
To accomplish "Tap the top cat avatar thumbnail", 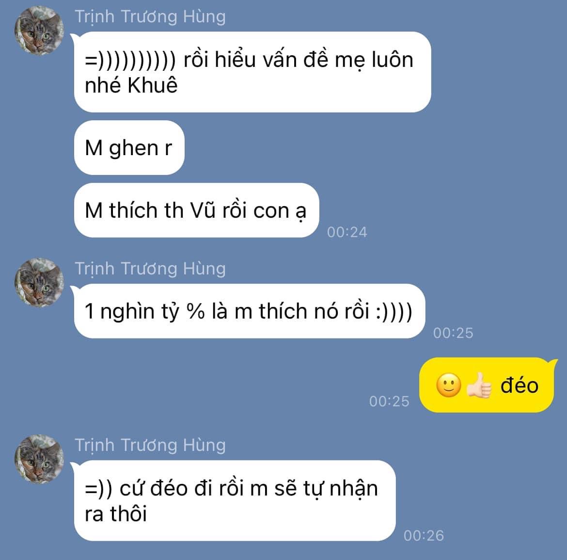I will (39, 31).
